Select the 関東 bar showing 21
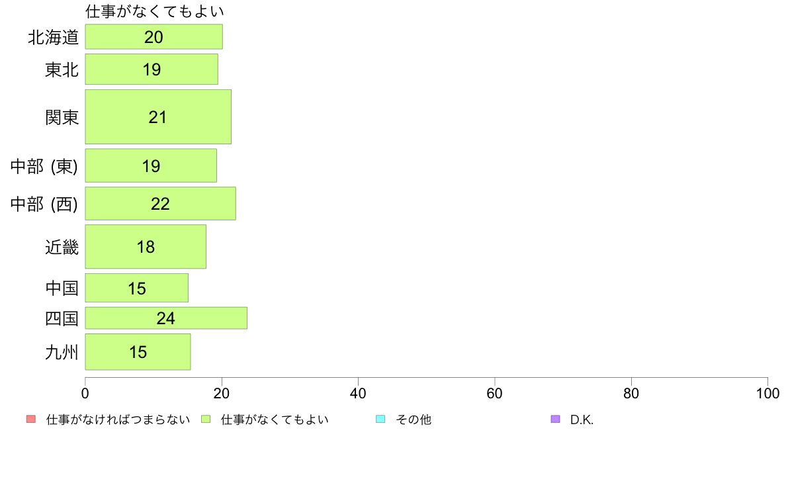The height and width of the screenshot is (487, 786). pos(158,117)
